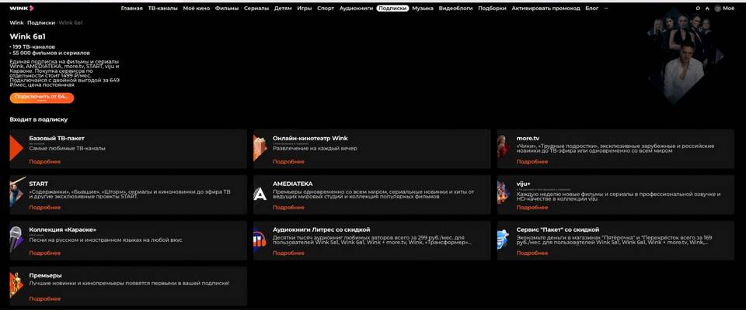Open 'Подробнее' link under more.tv
Viewport: 746px width, 310px height.
point(532,162)
